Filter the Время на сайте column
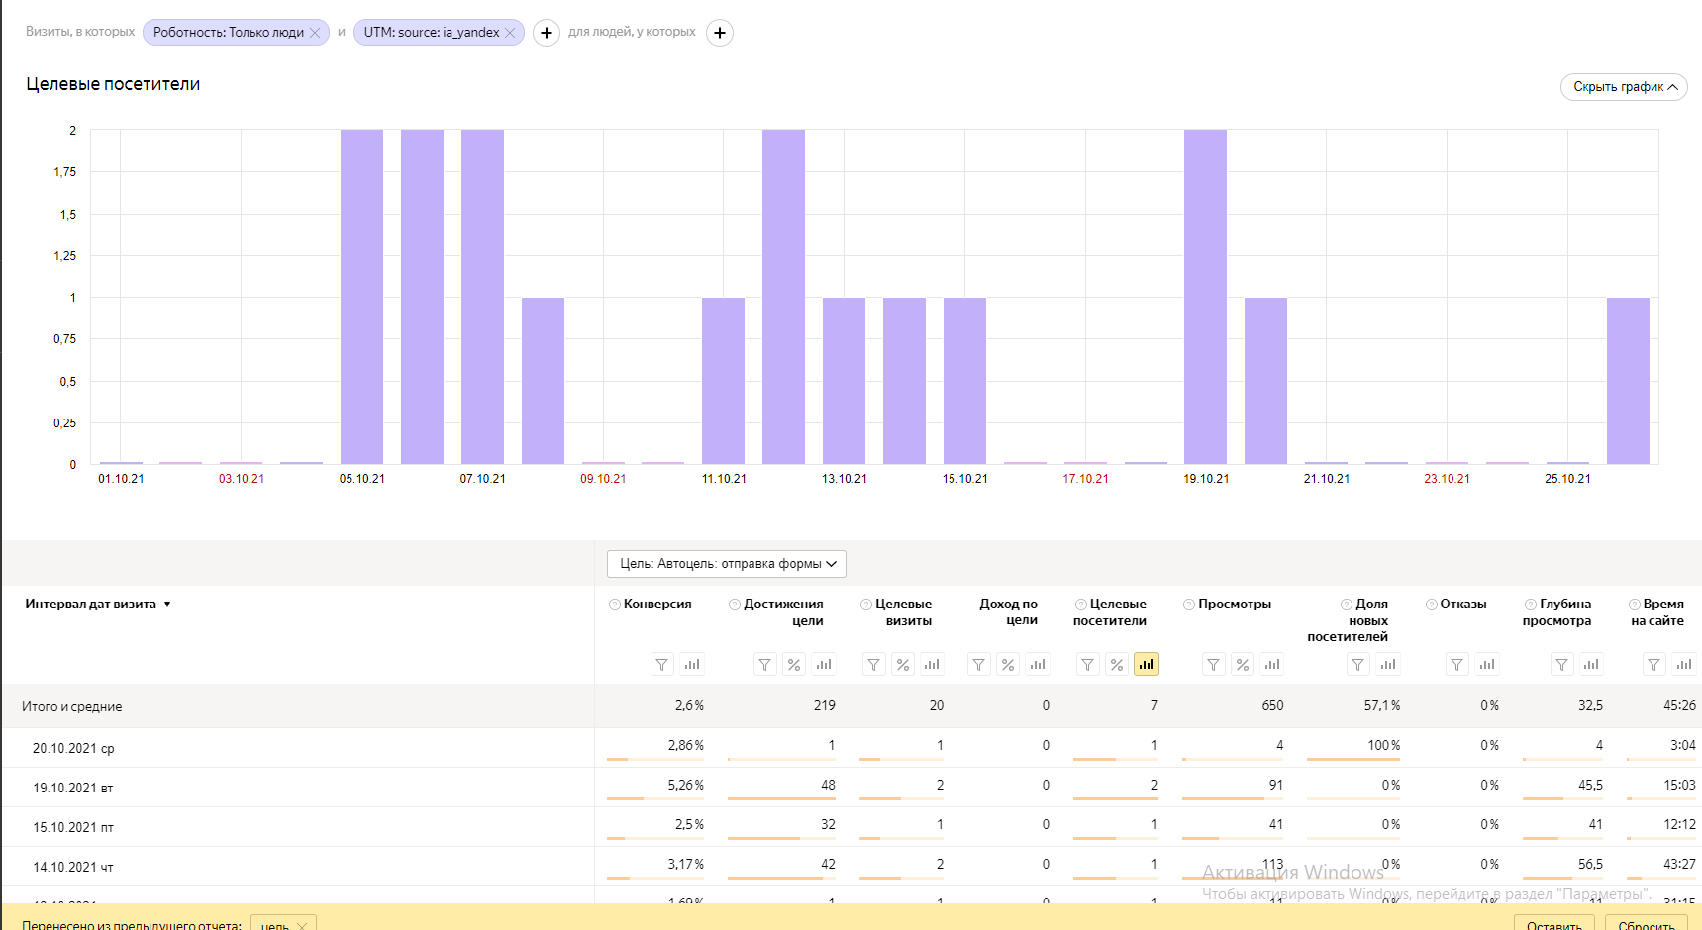Viewport: 1702px width, 930px height. [1654, 665]
